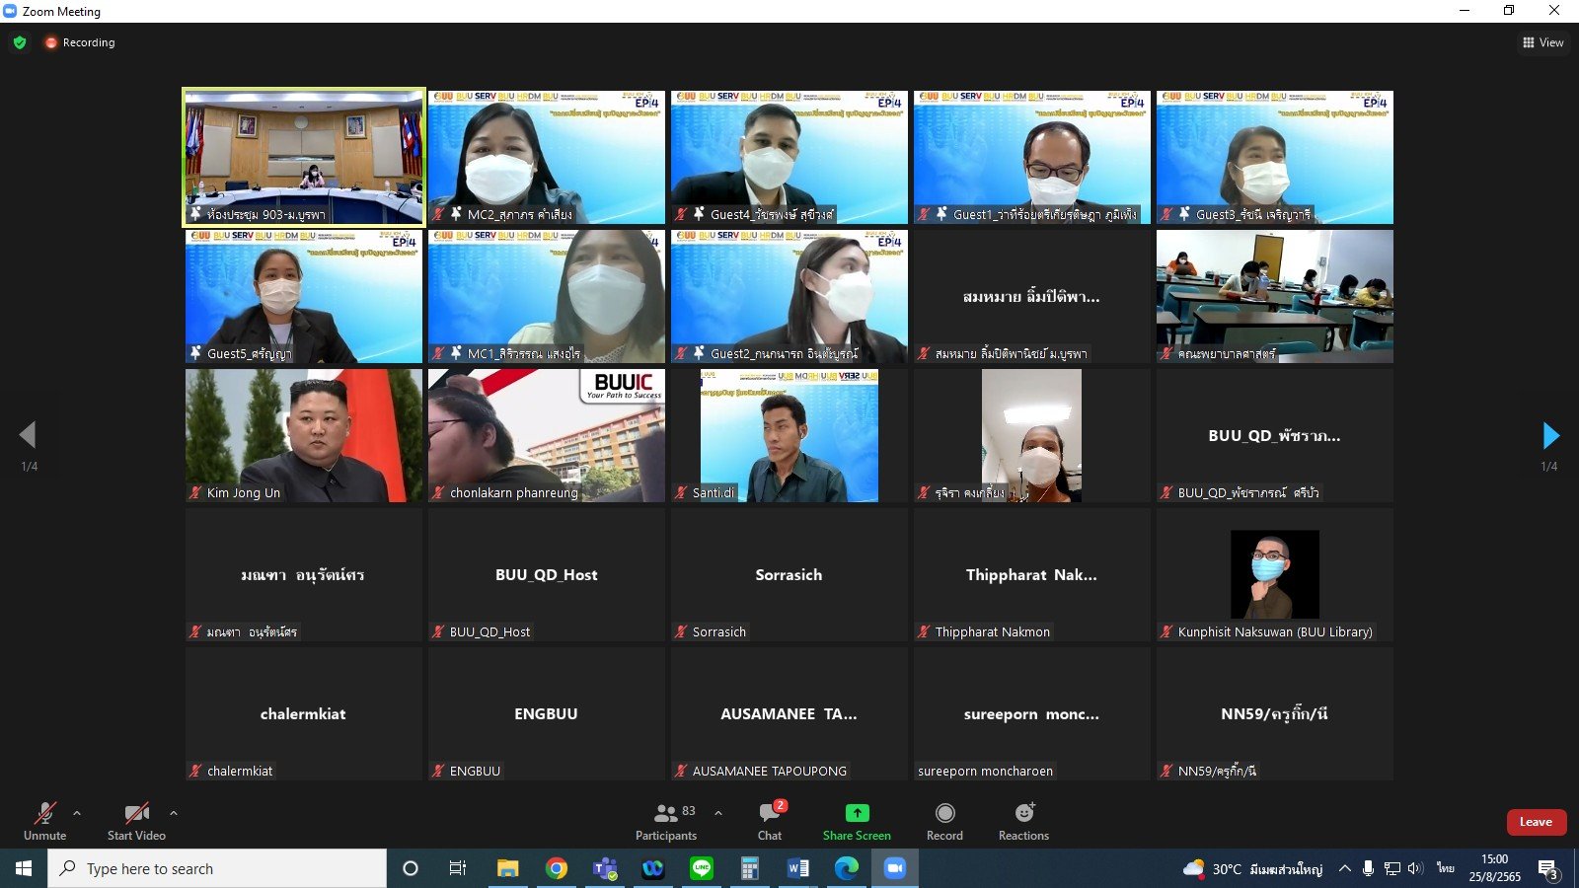Go to previous gallery page arrow
The height and width of the screenshot is (888, 1579).
click(x=28, y=435)
